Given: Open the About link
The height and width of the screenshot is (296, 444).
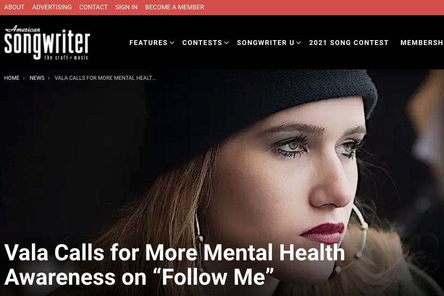Looking at the screenshot, I should [x=14, y=7].
